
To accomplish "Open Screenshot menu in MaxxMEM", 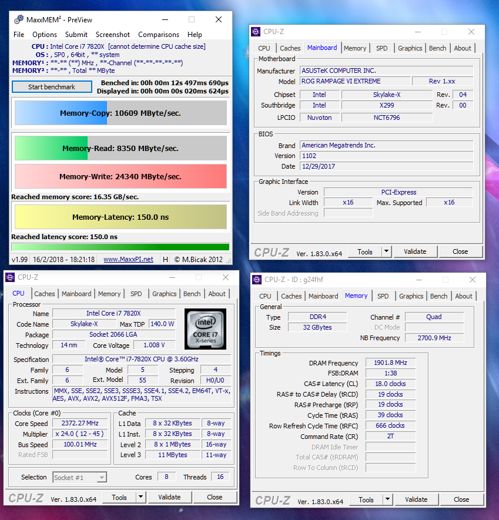I will pos(113,35).
